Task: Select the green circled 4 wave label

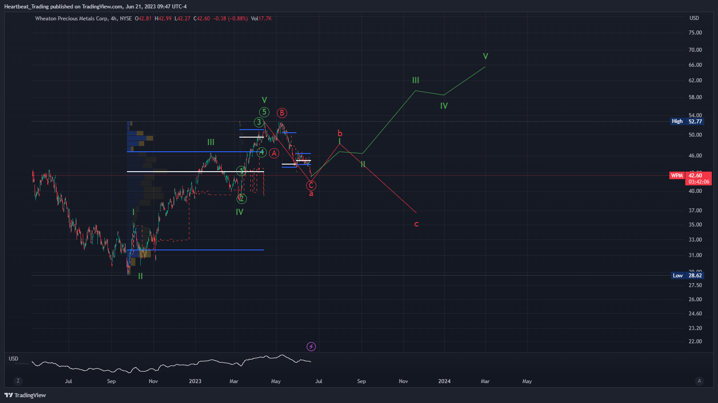Action: tap(262, 153)
